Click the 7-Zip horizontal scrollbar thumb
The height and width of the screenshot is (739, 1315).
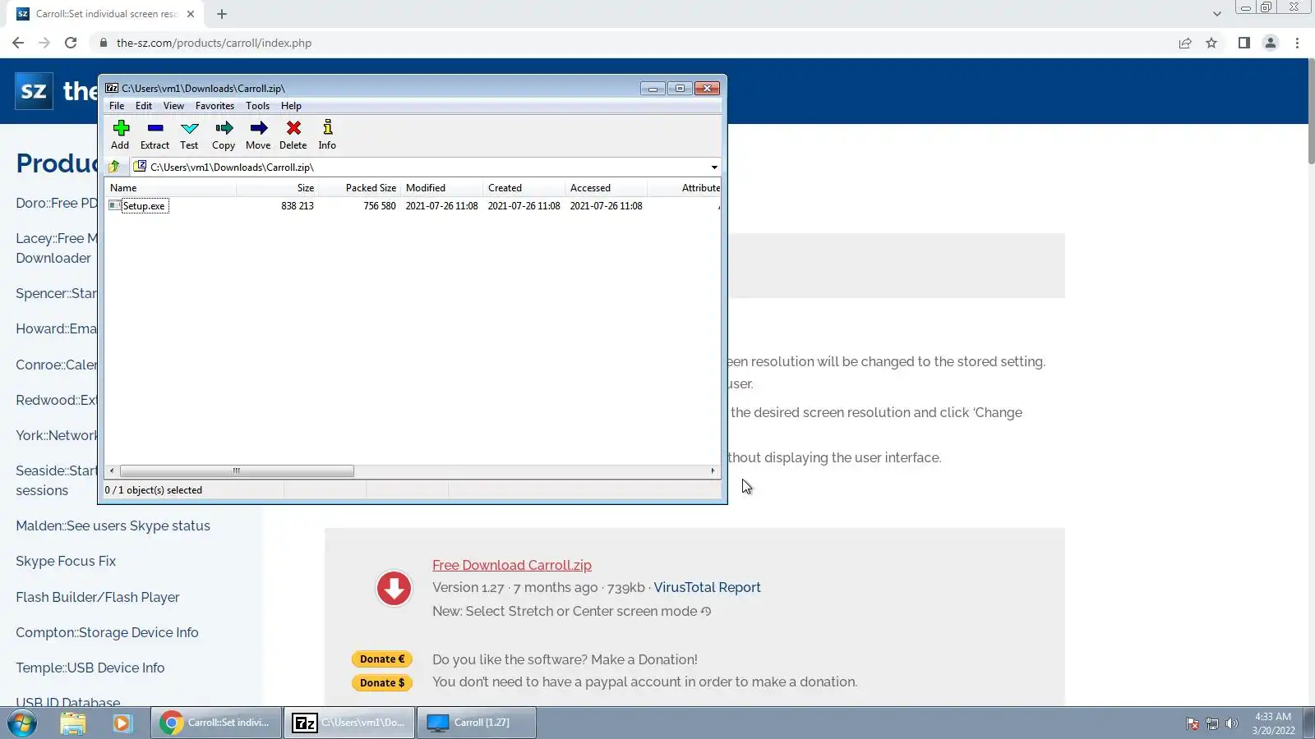click(x=237, y=471)
